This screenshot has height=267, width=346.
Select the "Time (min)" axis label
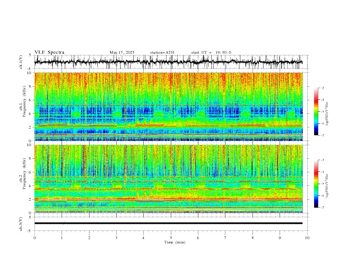coord(175,242)
